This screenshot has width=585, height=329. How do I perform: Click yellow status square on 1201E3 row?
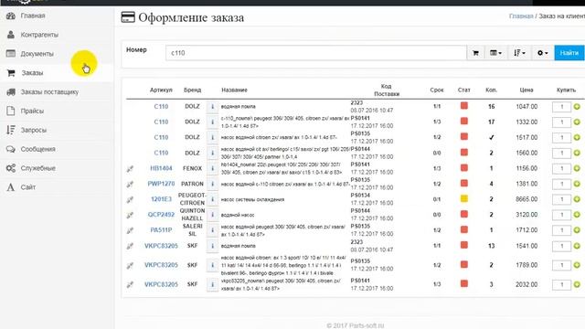tap(464, 198)
